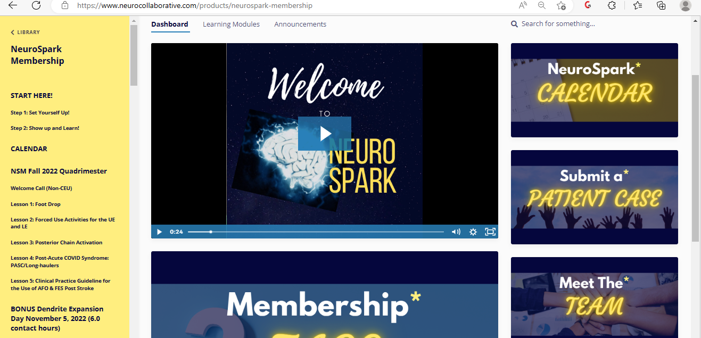The height and width of the screenshot is (338, 701).
Task: Open 'Step 1: Set Yourself Up!' link
Action: [x=40, y=113]
